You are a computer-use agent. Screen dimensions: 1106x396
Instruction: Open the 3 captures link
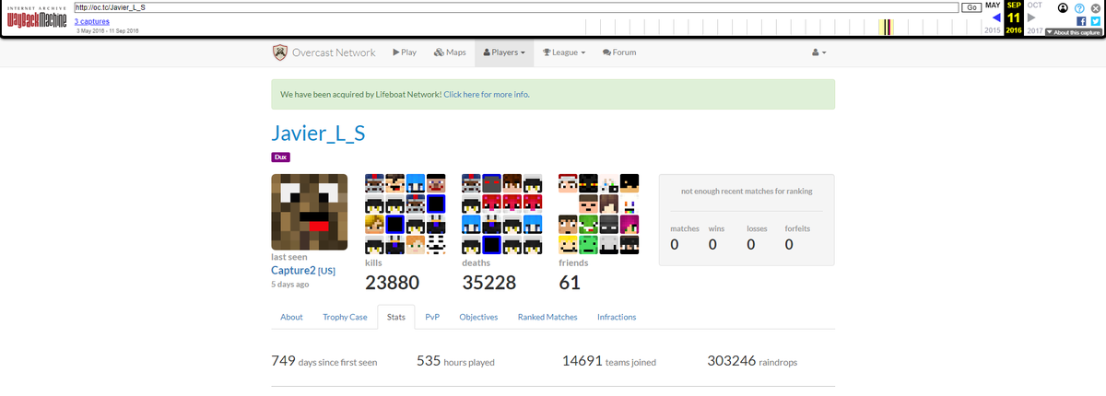(94, 19)
